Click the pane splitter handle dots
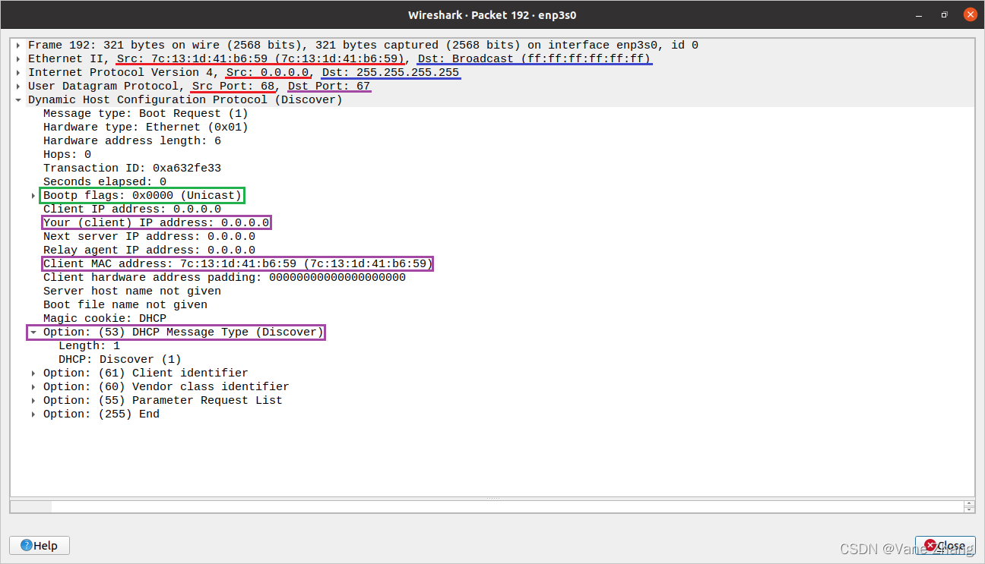 pos(492,498)
